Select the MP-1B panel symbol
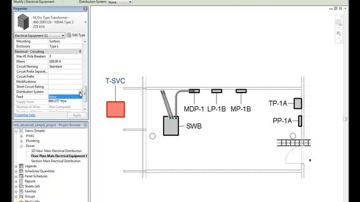Image resolution: width=360 pixels, height=202 pixels. tap(241, 91)
